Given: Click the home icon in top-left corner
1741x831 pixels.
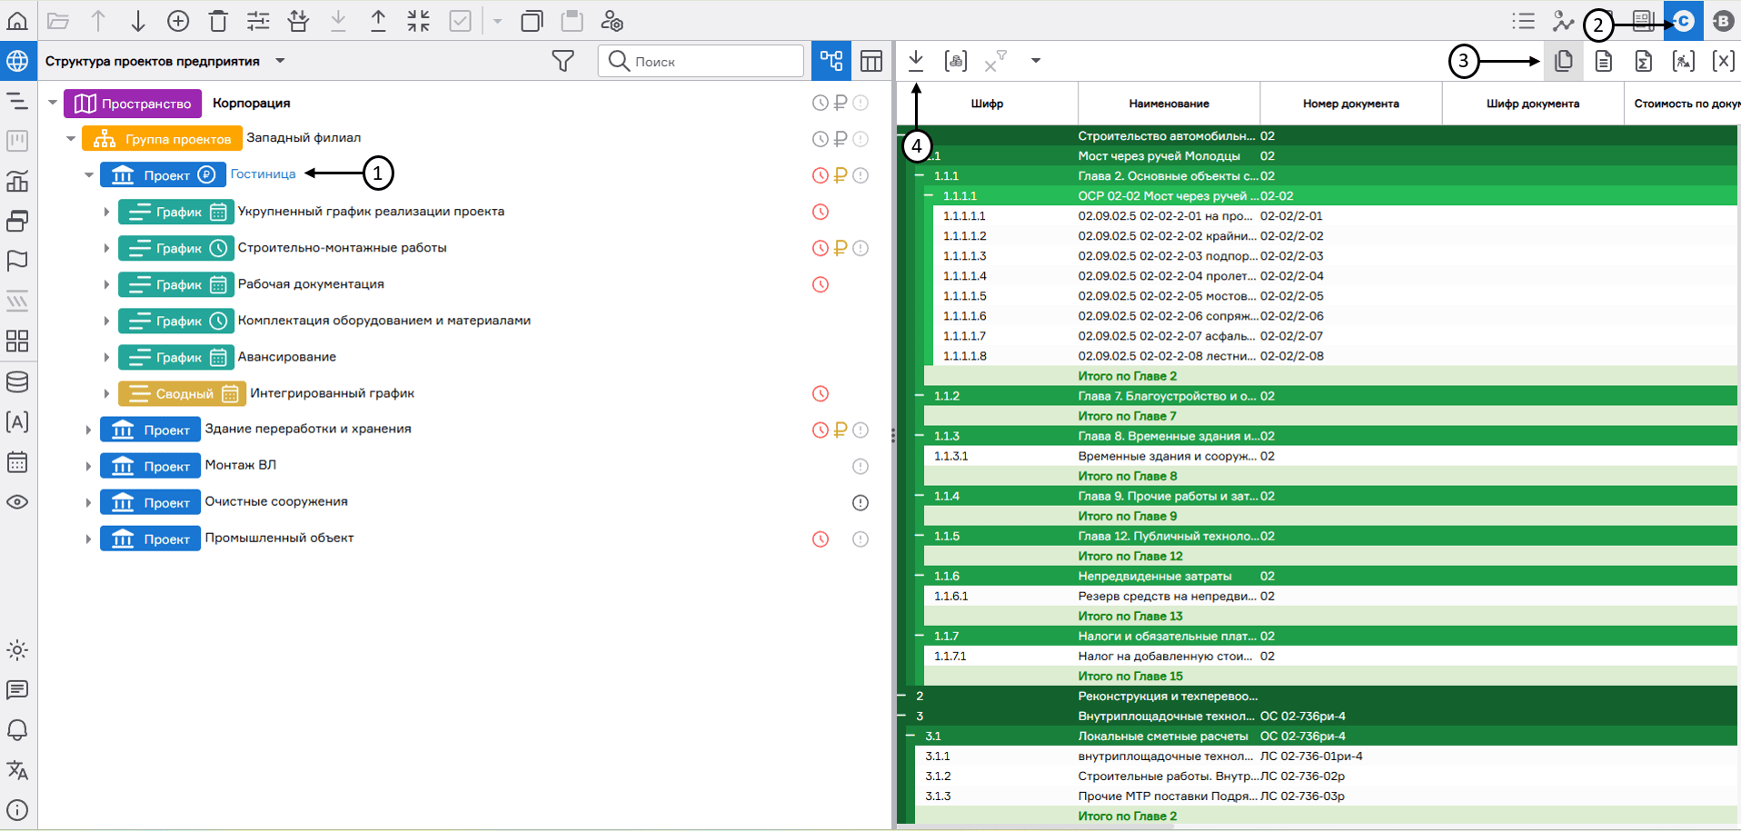Looking at the screenshot, I should pos(17,21).
